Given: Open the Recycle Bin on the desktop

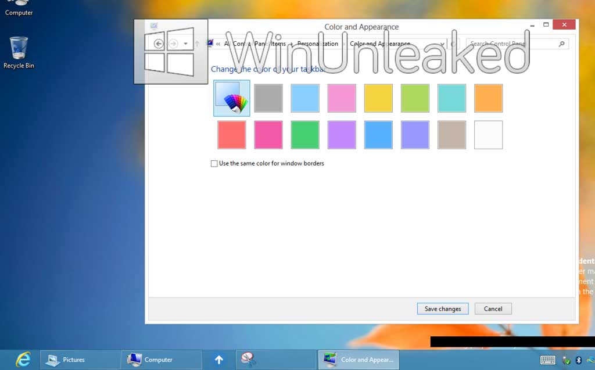Looking at the screenshot, I should point(19,52).
